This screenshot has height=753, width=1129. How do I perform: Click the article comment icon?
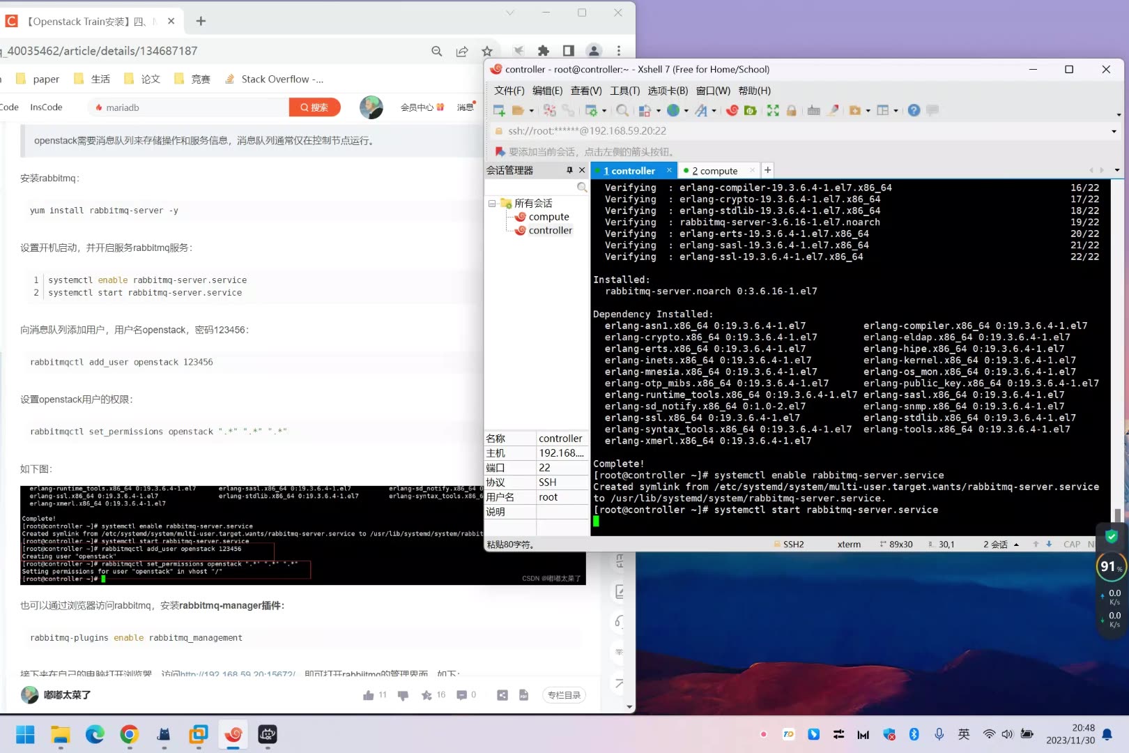(461, 695)
